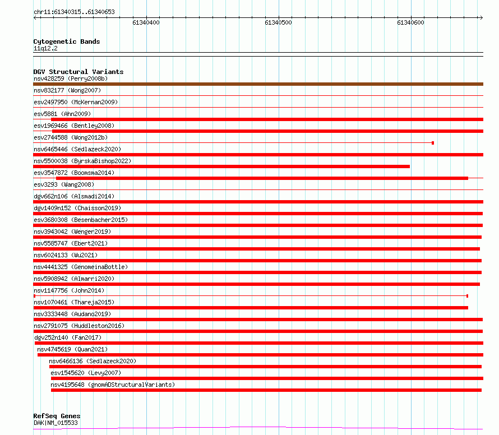Open nsv6466136 (Sedlazeck2020) variant label
The width and height of the screenshot is (499, 435).
pyautogui.click(x=93, y=361)
